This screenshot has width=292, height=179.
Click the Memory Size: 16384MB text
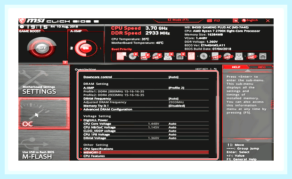[x=203, y=34]
